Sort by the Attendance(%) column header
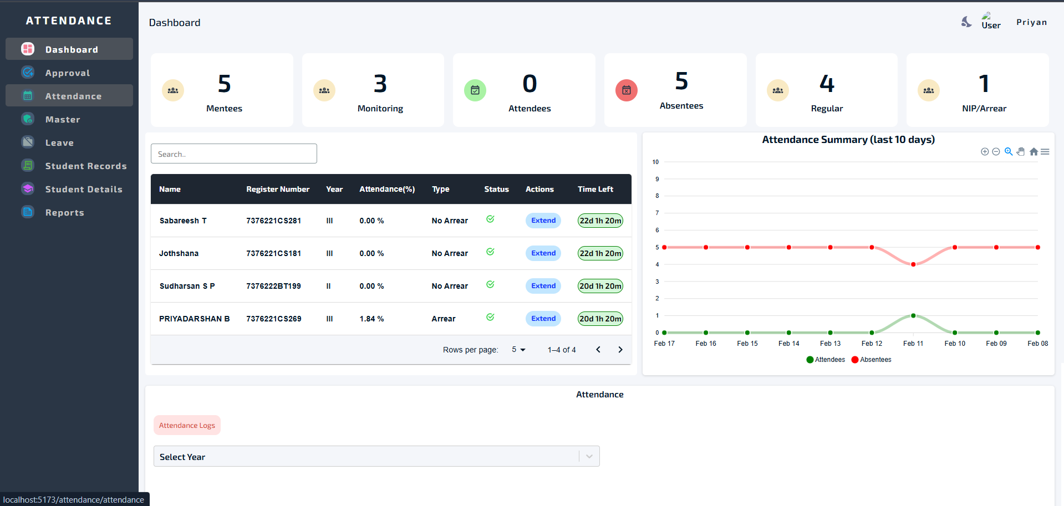 click(387, 189)
